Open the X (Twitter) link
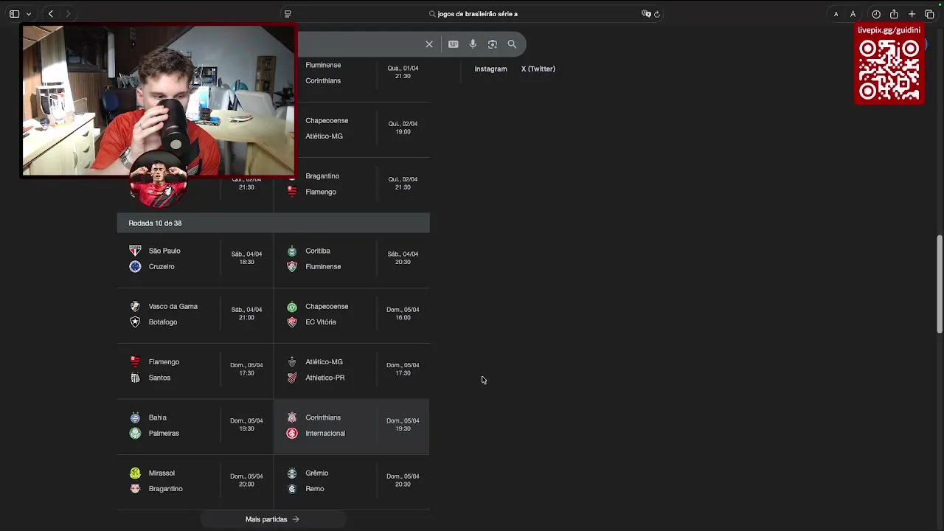Screen dimensions: 944x531 click(538, 69)
